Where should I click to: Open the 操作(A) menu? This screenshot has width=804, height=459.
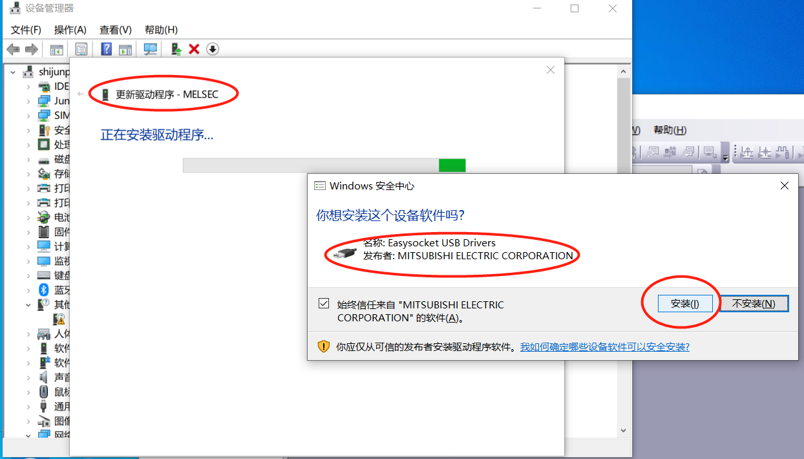[70, 30]
